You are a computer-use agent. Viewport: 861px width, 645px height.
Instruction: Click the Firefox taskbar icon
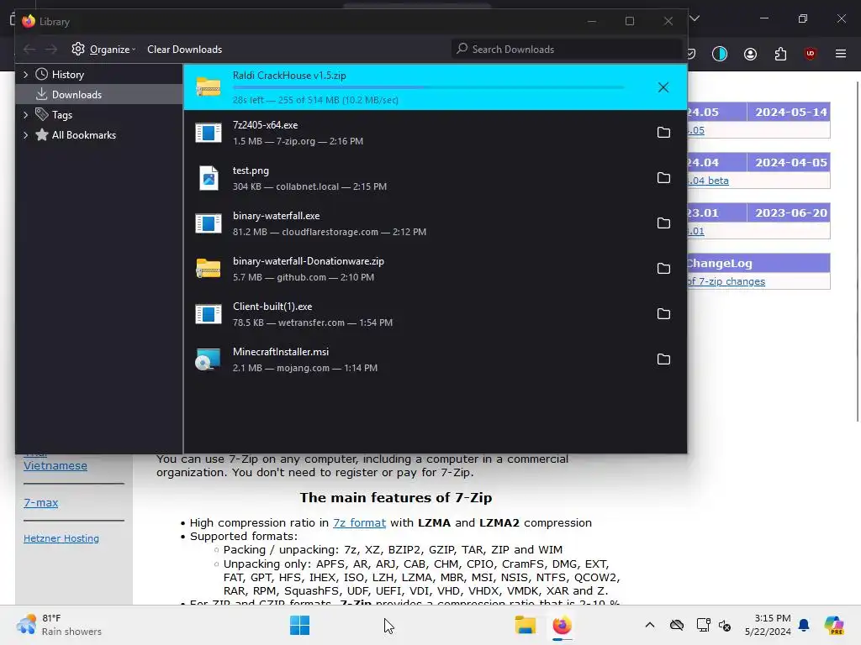tap(562, 625)
